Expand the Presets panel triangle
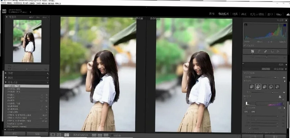 click(6, 73)
